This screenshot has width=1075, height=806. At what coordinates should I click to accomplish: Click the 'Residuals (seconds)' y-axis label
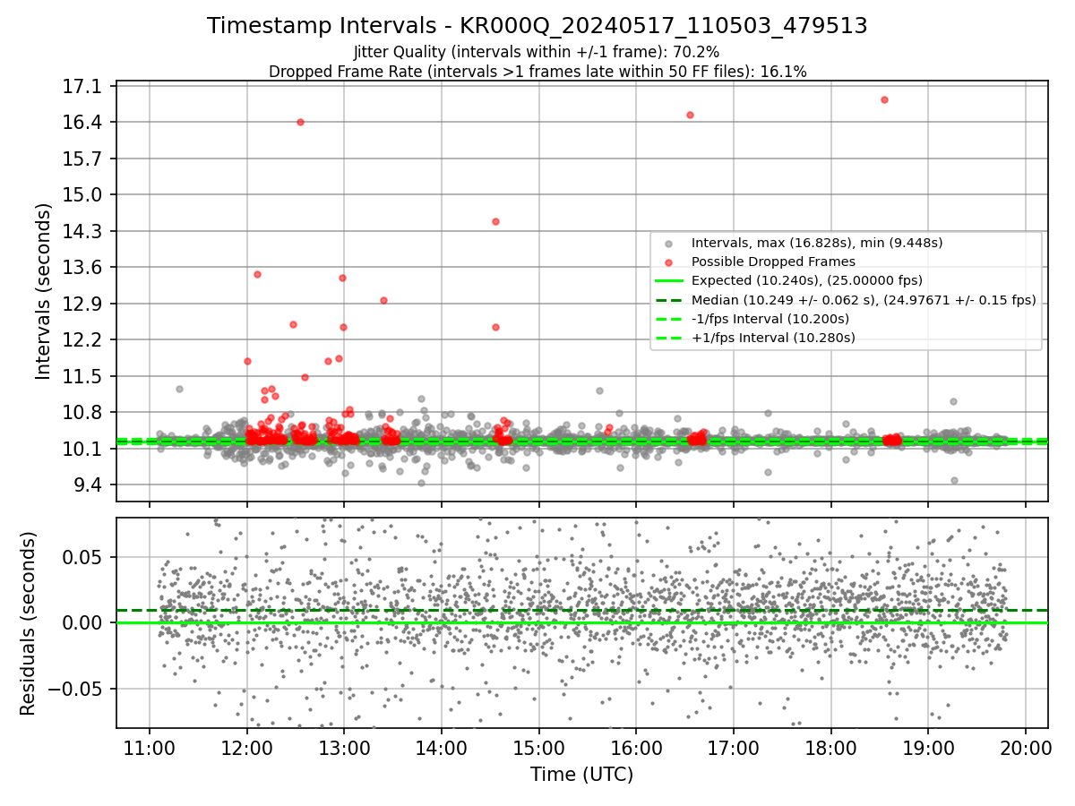(28, 623)
